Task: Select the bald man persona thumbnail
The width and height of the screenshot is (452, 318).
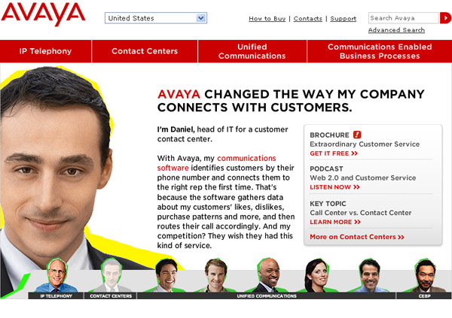Action: (268, 275)
